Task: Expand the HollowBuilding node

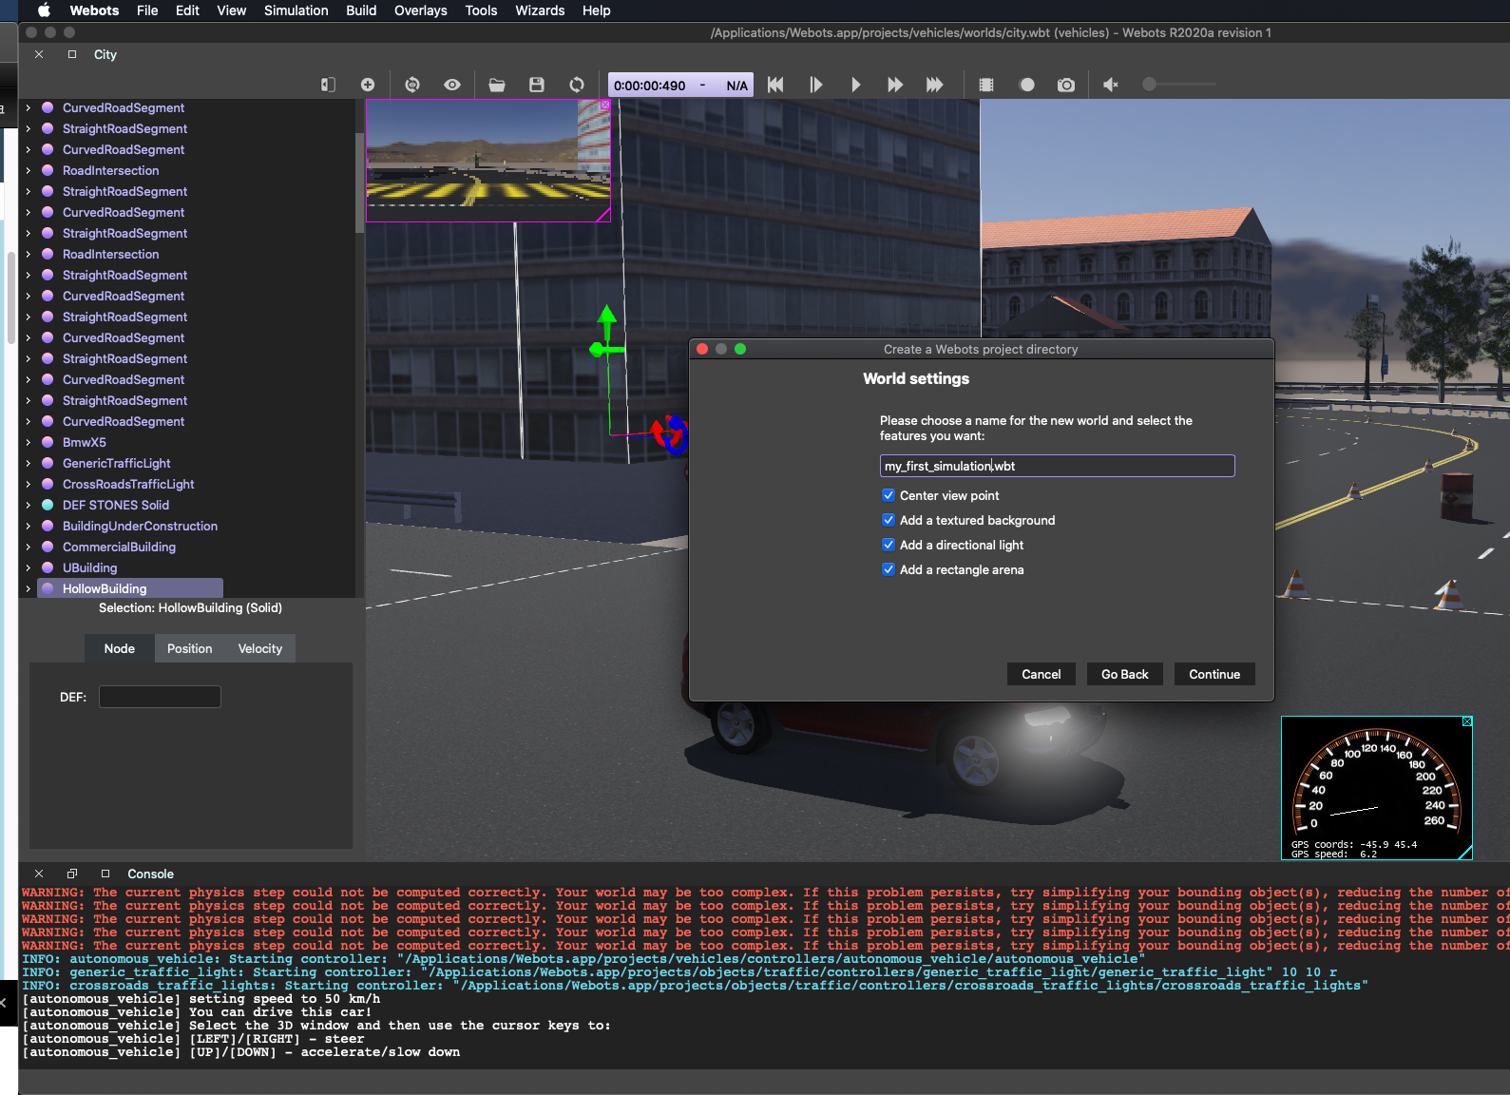Action: [x=28, y=588]
